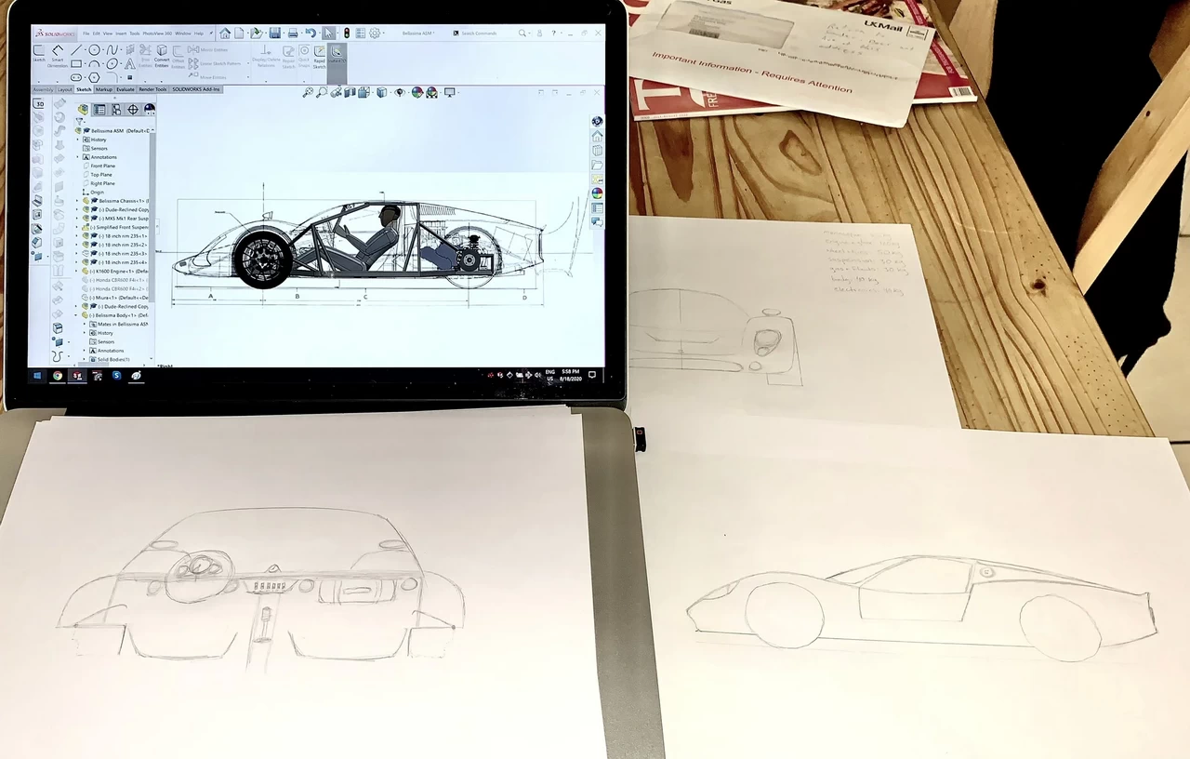Select Front Plane in the feature tree
Viewport: 1190px width, 759px height.
point(102,166)
